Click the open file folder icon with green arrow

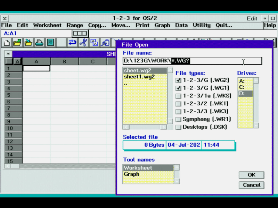[x=17, y=43]
